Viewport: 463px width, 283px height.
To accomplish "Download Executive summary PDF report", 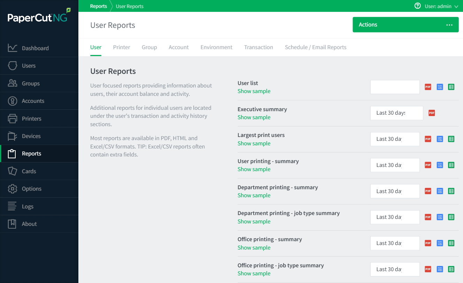I will (432, 113).
